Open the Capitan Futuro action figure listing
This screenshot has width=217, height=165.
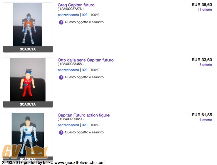(84, 115)
